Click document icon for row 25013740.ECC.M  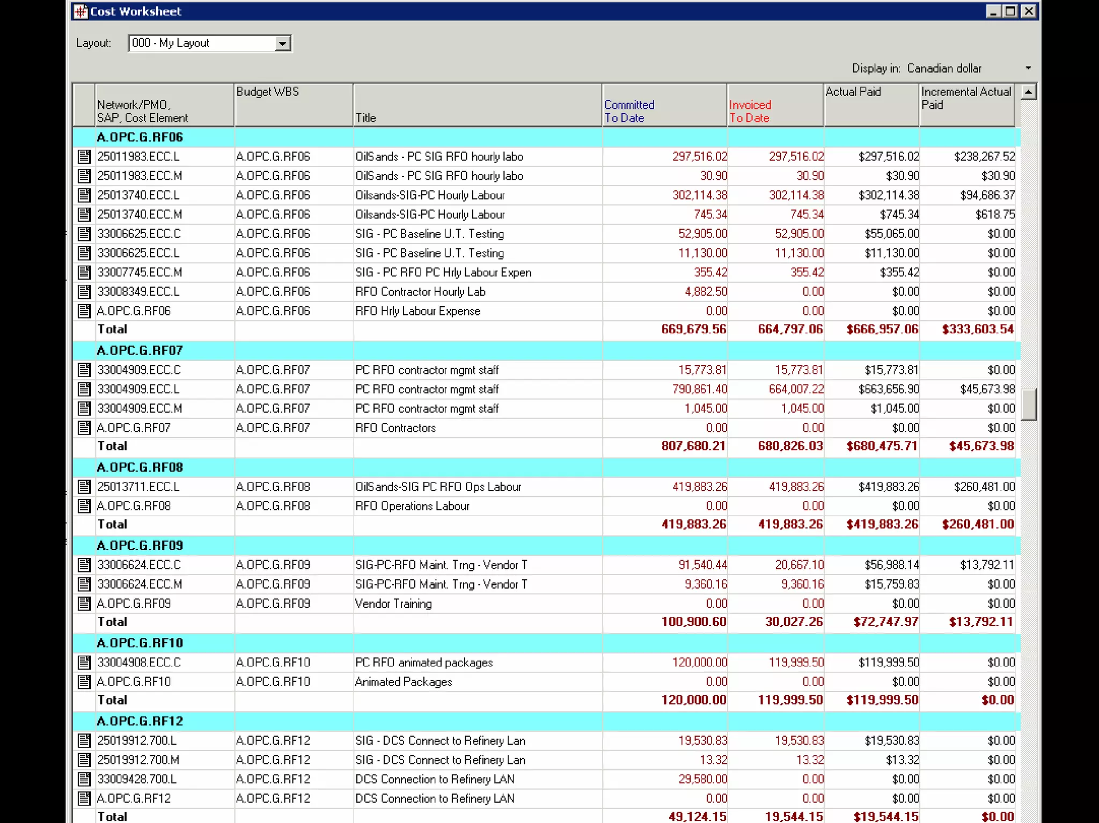(84, 215)
